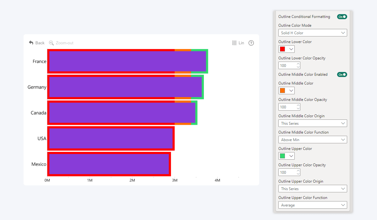The width and height of the screenshot is (377, 220).
Task: Click the Zoom-out magnifier icon
Action: tap(52, 43)
